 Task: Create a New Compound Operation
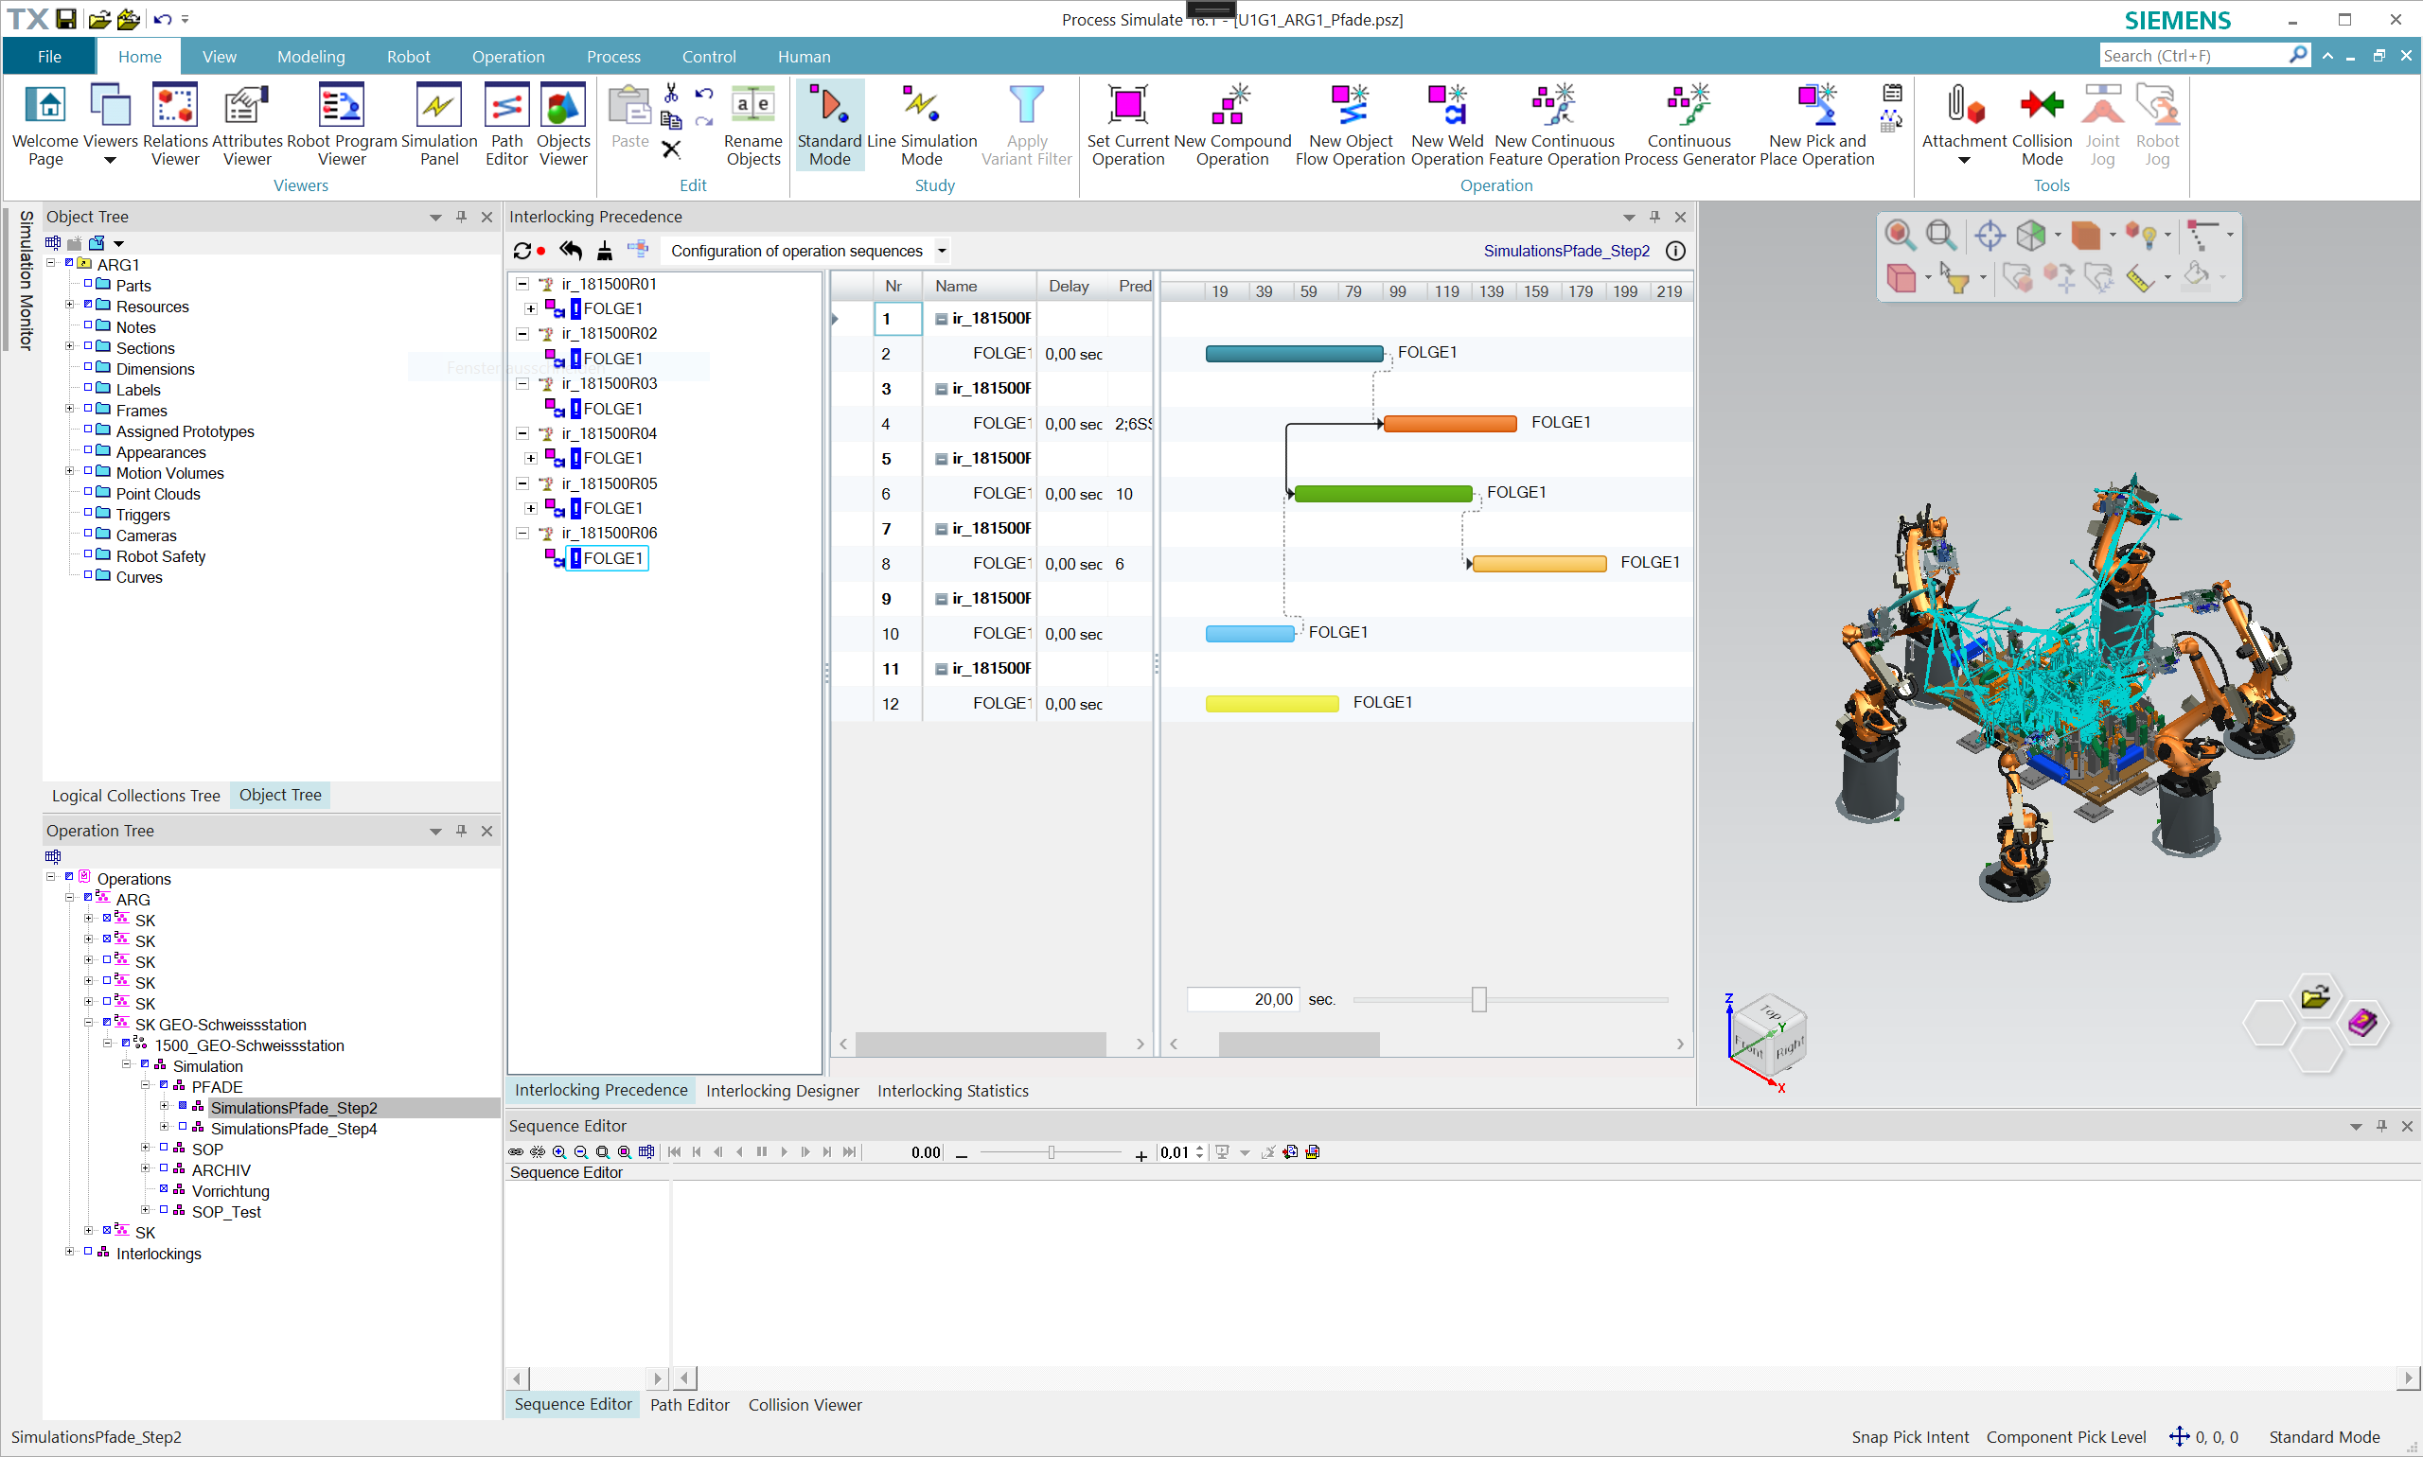(1231, 125)
